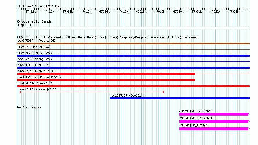Viewport: 258px width, 145px height.
Task: Click the chr12:47011274..47023837 coordinates label
Action: (x=38, y=6)
